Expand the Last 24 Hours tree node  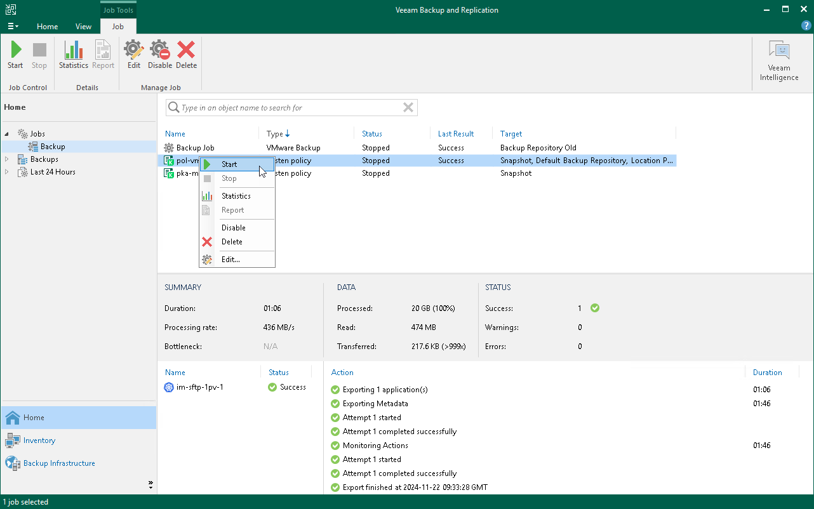tap(8, 172)
